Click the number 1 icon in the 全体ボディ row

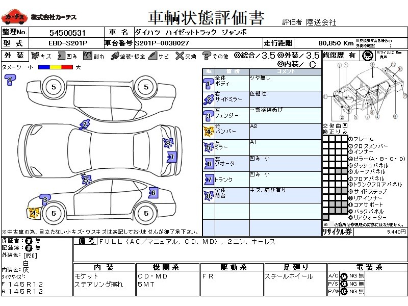[x=209, y=84]
